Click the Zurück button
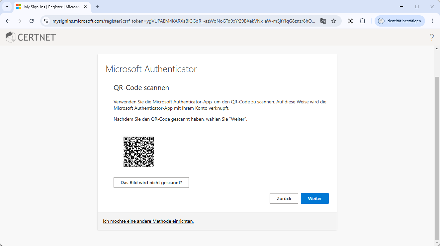The image size is (440, 246). tap(284, 198)
